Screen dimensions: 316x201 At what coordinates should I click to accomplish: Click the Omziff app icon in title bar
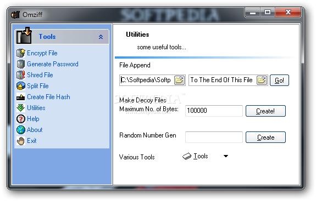(15, 15)
